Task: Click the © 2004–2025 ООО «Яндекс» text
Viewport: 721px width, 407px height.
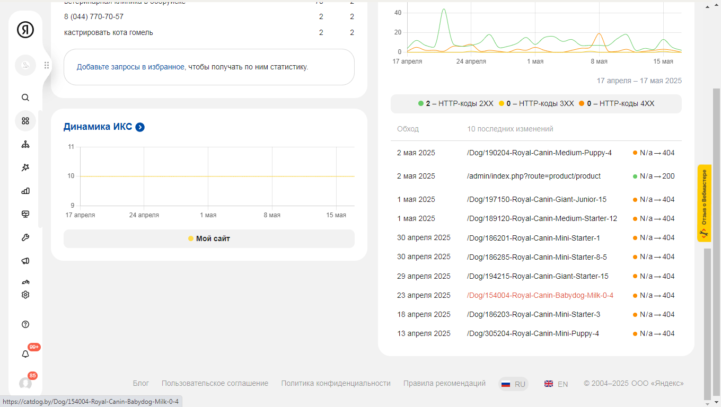Action: (634, 383)
